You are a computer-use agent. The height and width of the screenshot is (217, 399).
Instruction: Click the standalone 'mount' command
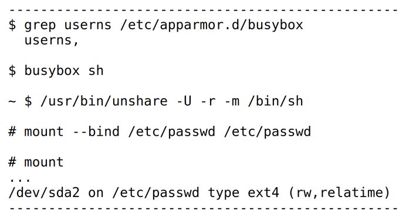44,162
